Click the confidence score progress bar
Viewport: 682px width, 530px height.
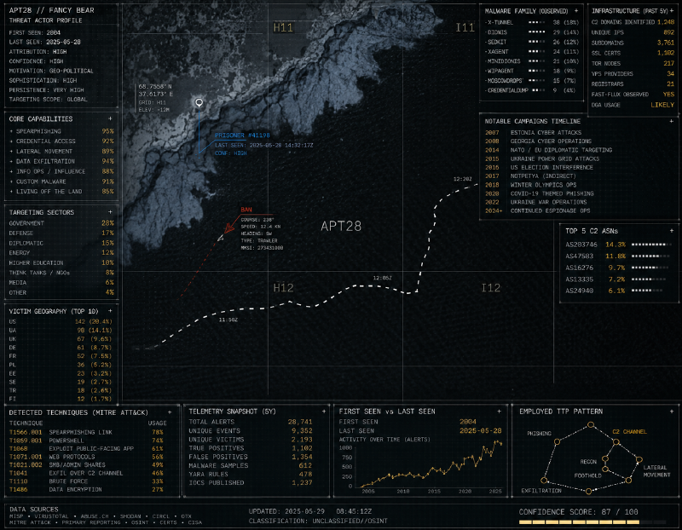coord(592,522)
